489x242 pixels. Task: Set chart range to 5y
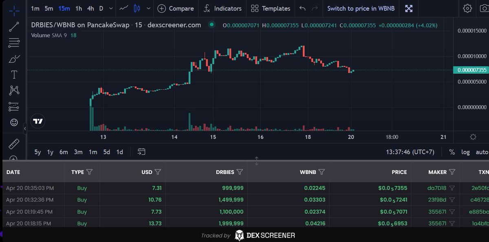(x=37, y=152)
